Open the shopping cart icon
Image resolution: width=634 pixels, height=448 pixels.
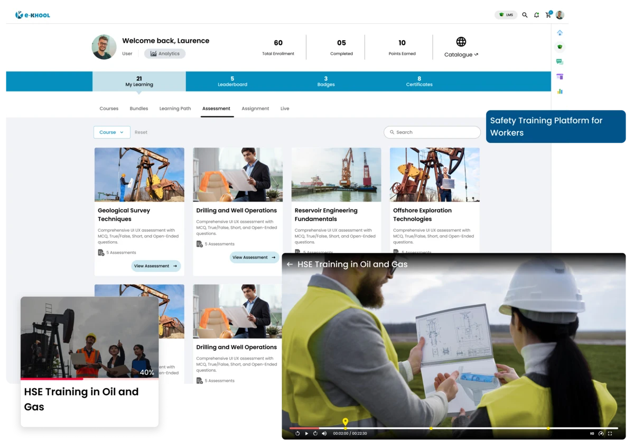[x=548, y=15]
